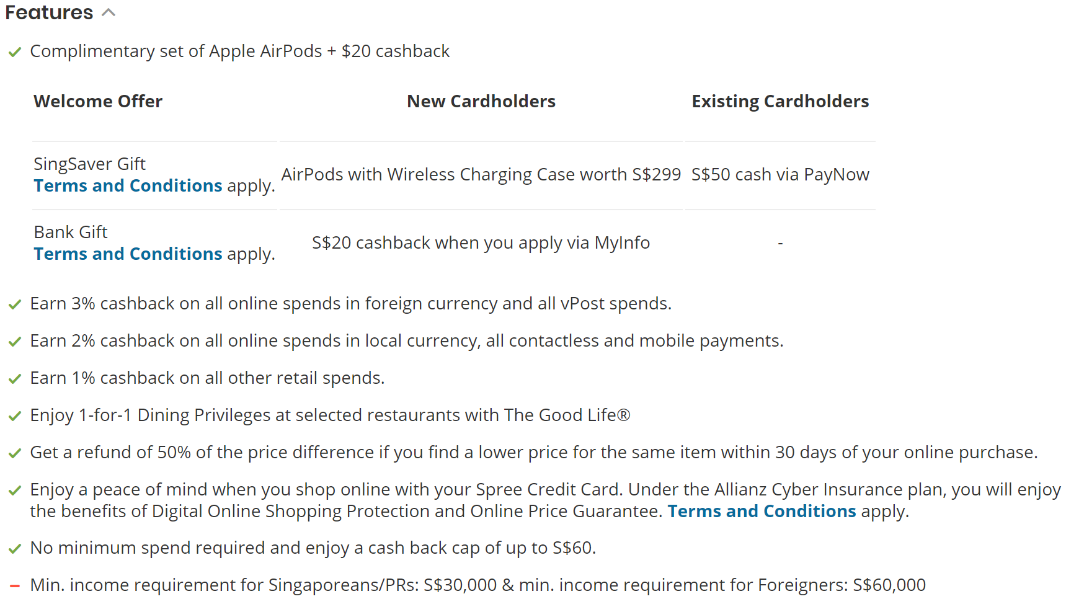
Task: Click green checkmark beside Apple AirPods feature
Action: click(x=15, y=52)
